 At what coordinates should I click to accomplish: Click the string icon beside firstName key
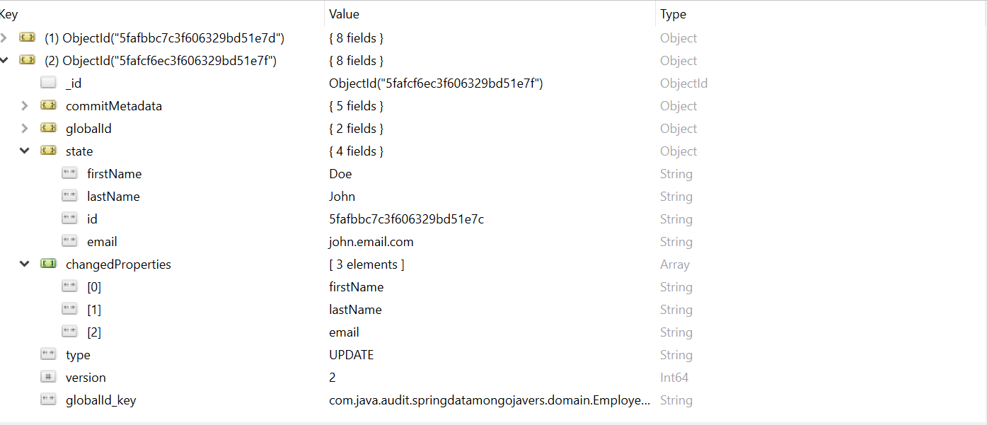tap(69, 174)
